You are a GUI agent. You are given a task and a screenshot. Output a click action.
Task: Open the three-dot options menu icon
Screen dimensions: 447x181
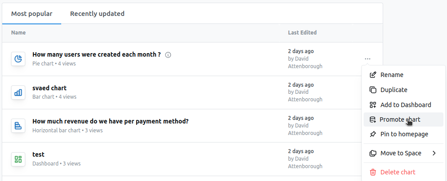[x=368, y=59]
